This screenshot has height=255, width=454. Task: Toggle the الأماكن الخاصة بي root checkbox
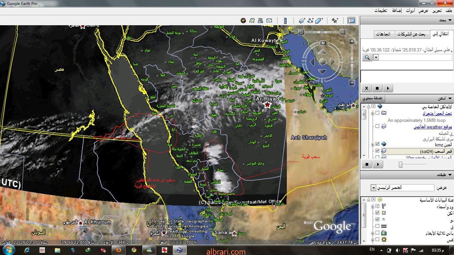click(373, 106)
